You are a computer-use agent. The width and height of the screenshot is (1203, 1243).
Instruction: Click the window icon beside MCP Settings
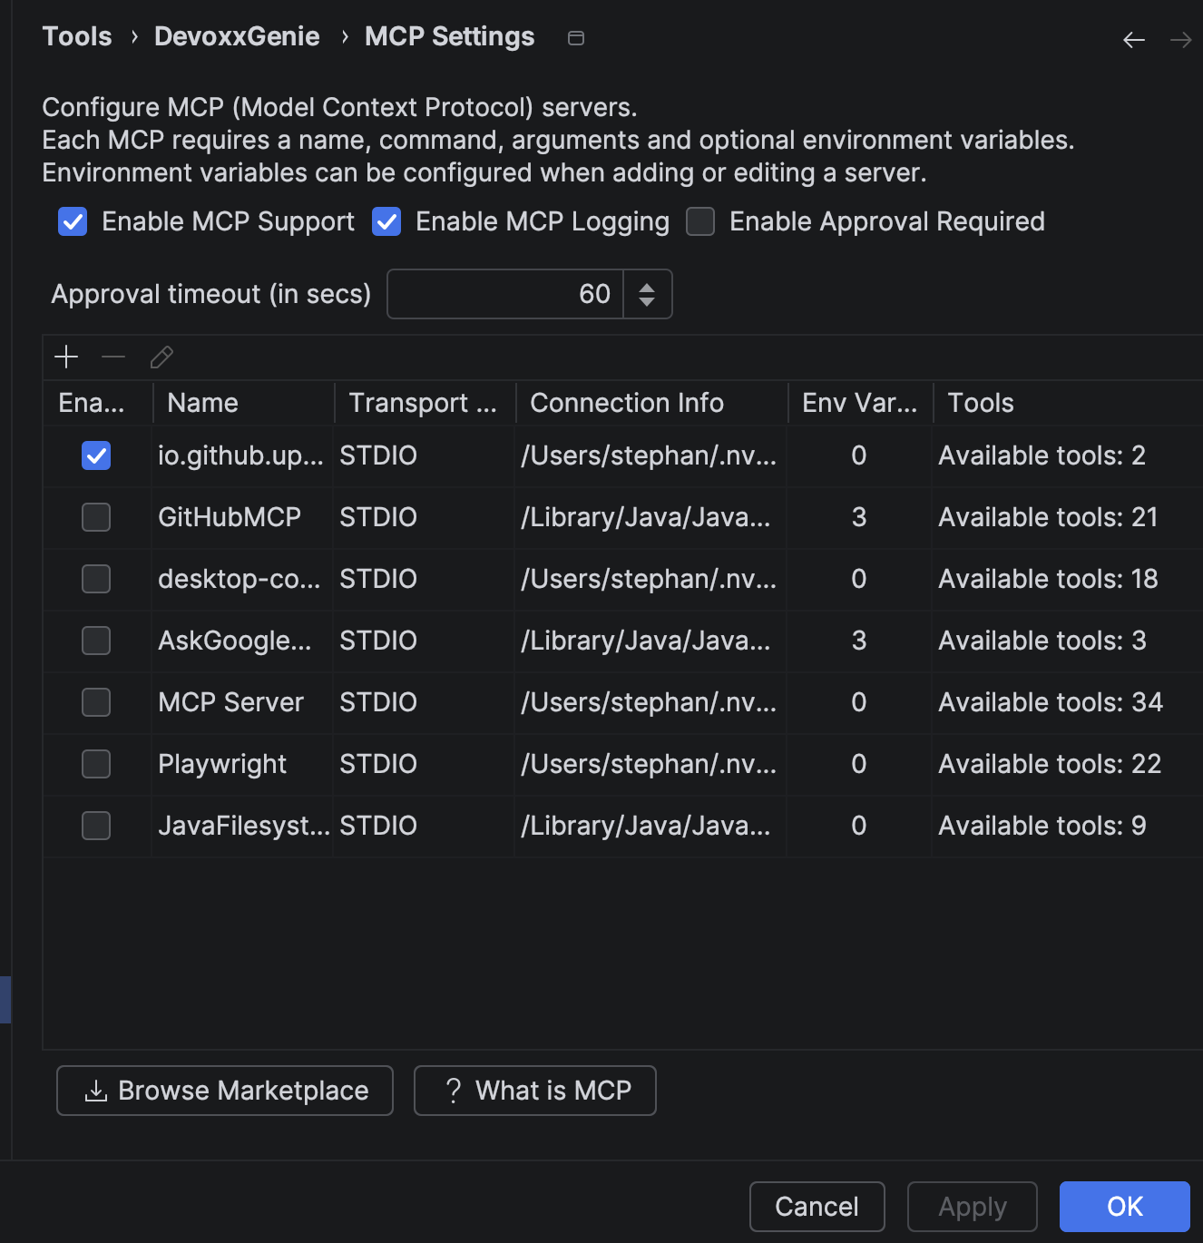[575, 37]
